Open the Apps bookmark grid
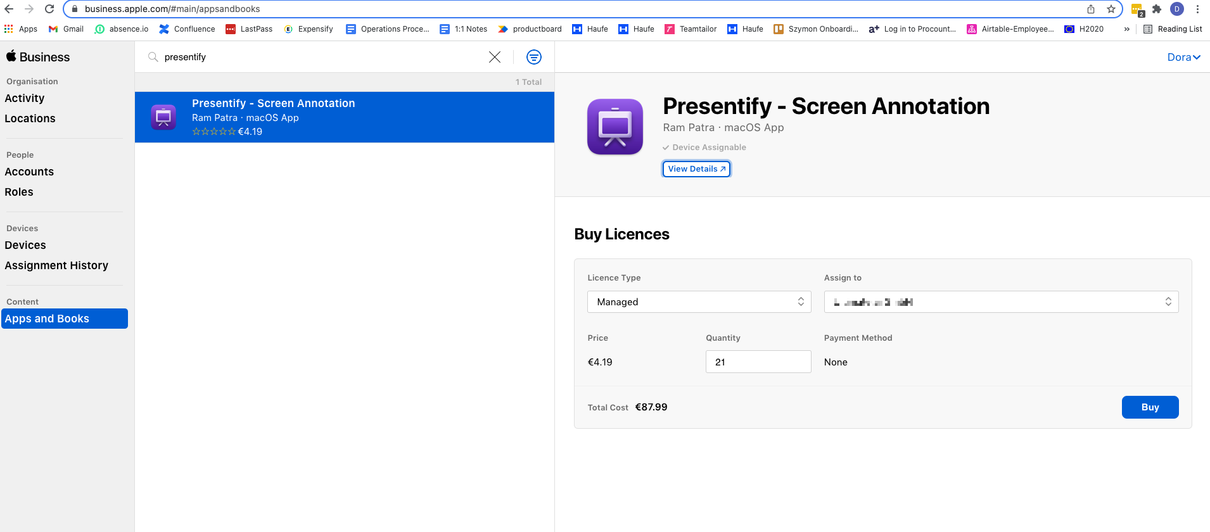Image resolution: width=1210 pixels, height=532 pixels. click(21, 29)
